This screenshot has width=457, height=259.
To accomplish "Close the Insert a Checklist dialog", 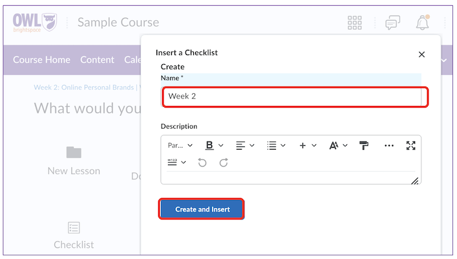I will [x=422, y=55].
